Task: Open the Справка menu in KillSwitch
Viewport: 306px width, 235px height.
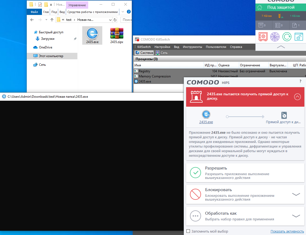Action: pos(236,47)
